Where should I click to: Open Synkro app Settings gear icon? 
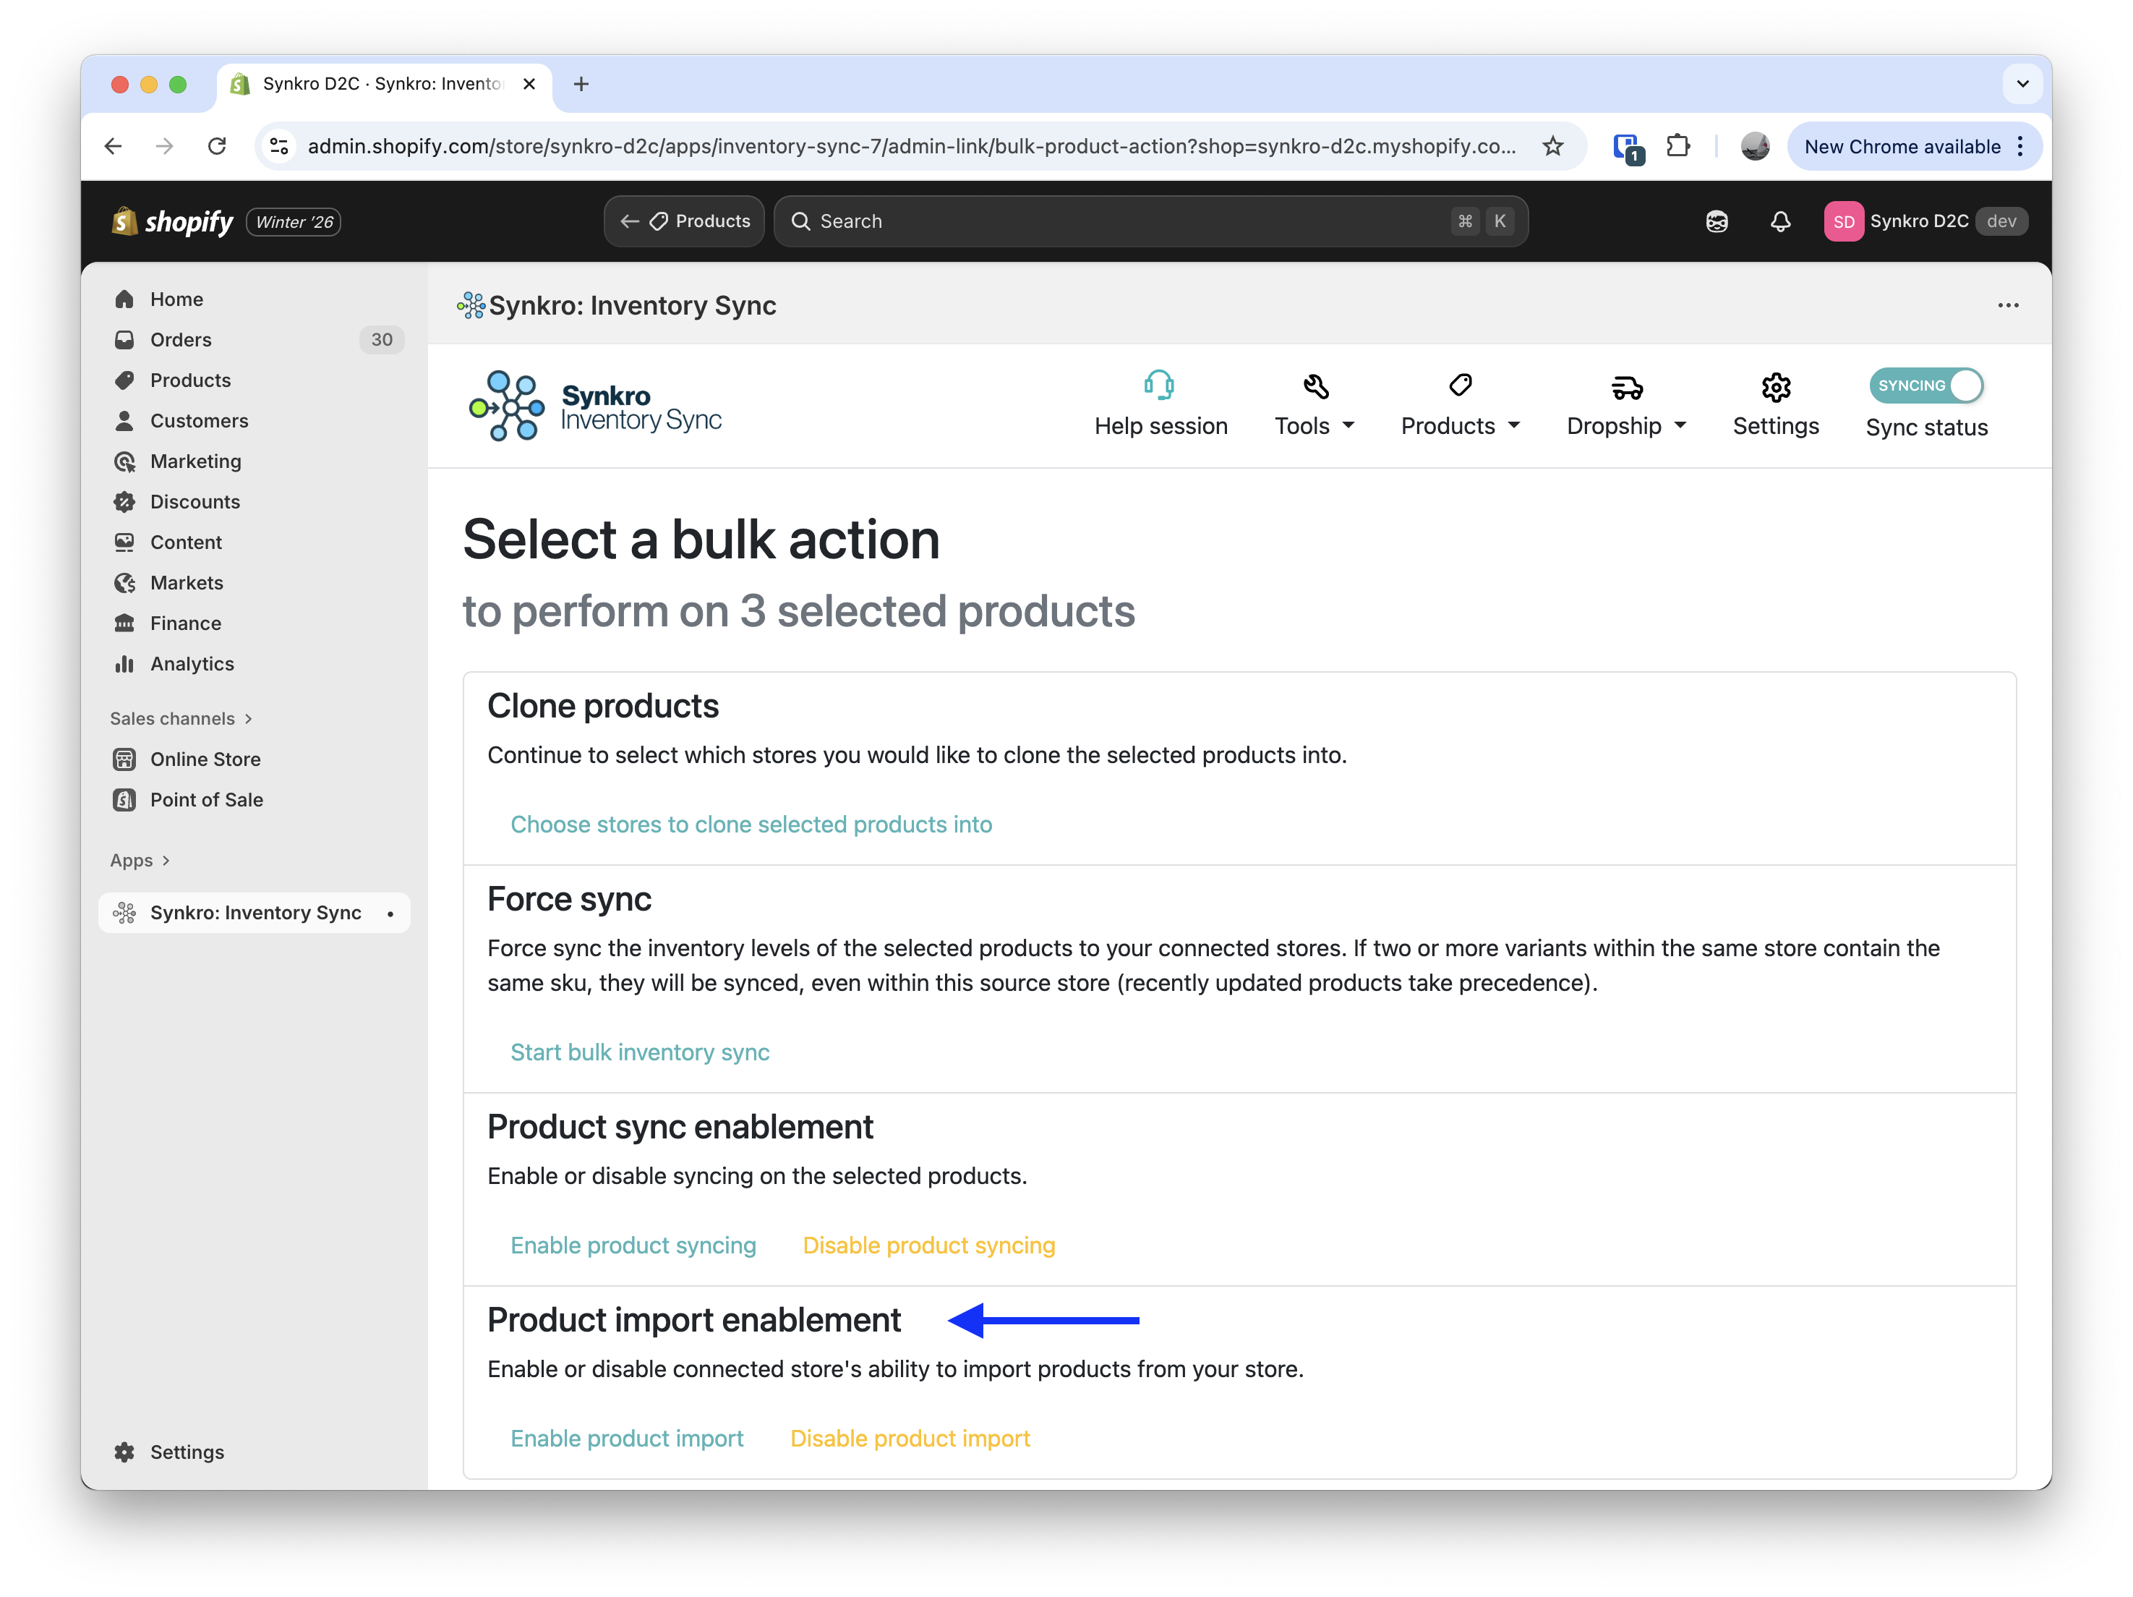tap(1777, 387)
